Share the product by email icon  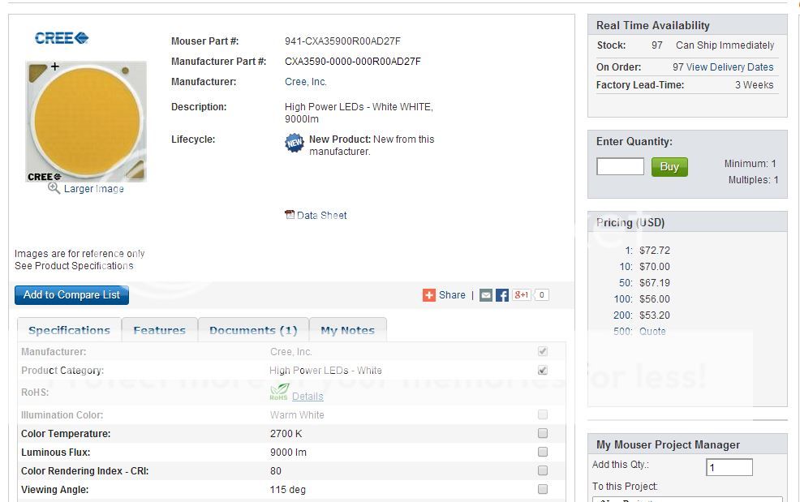(486, 295)
